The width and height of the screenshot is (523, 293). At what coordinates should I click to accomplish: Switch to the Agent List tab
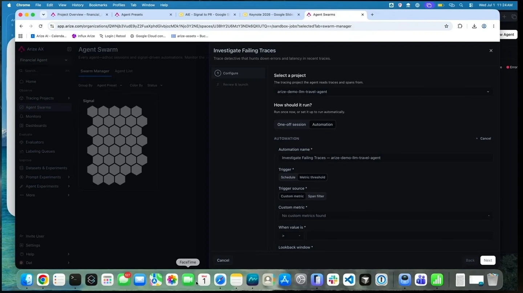(x=123, y=71)
